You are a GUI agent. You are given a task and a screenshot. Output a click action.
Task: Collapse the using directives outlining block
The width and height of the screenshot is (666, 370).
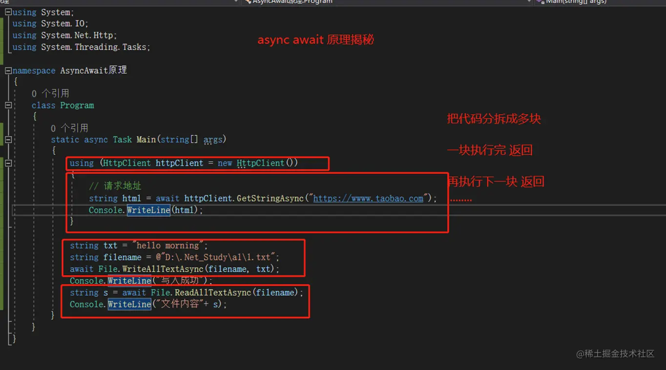(x=8, y=12)
